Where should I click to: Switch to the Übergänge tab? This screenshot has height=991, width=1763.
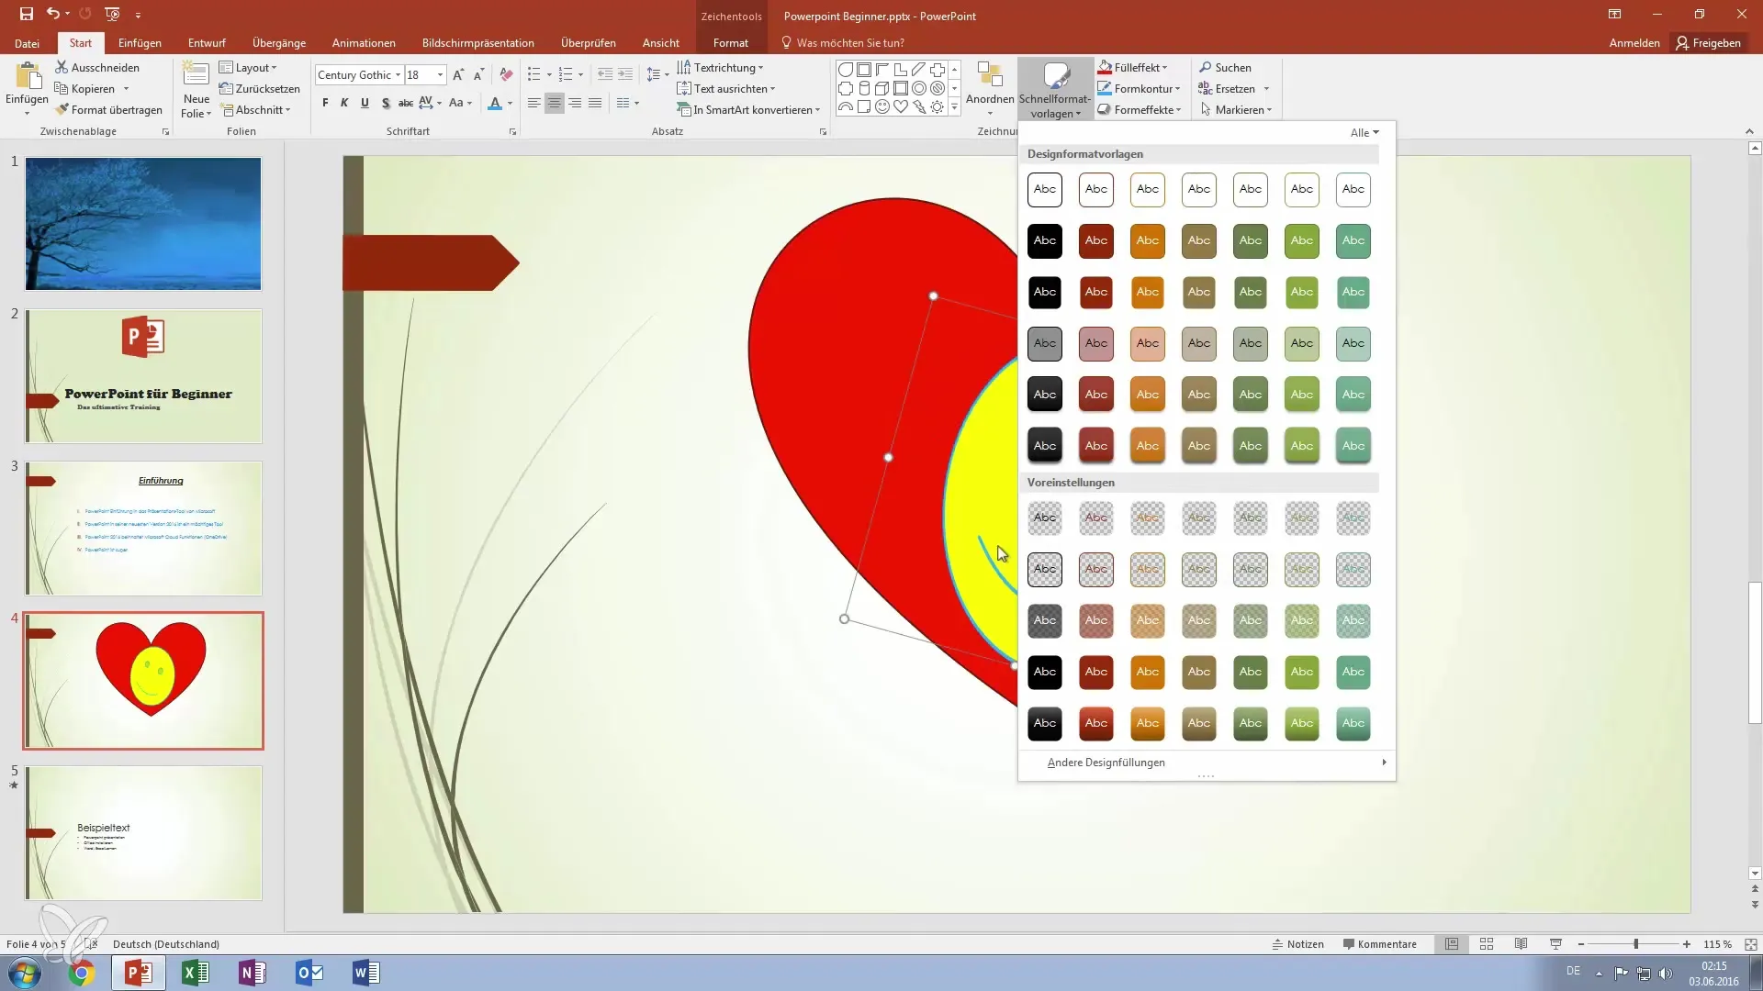pyautogui.click(x=279, y=42)
